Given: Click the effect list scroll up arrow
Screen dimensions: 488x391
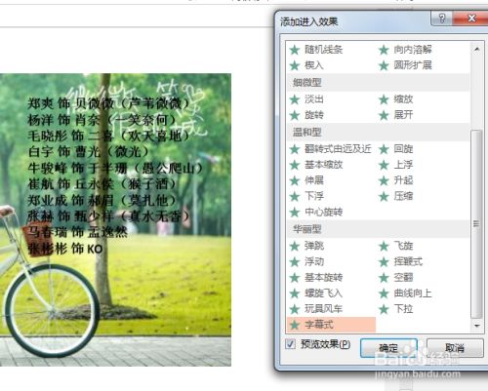Looking at the screenshot, I should [477, 49].
